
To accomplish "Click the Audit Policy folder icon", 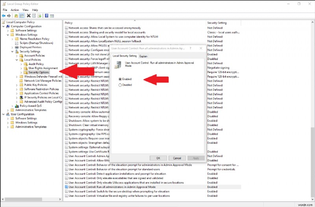I will (x=26, y=64).
